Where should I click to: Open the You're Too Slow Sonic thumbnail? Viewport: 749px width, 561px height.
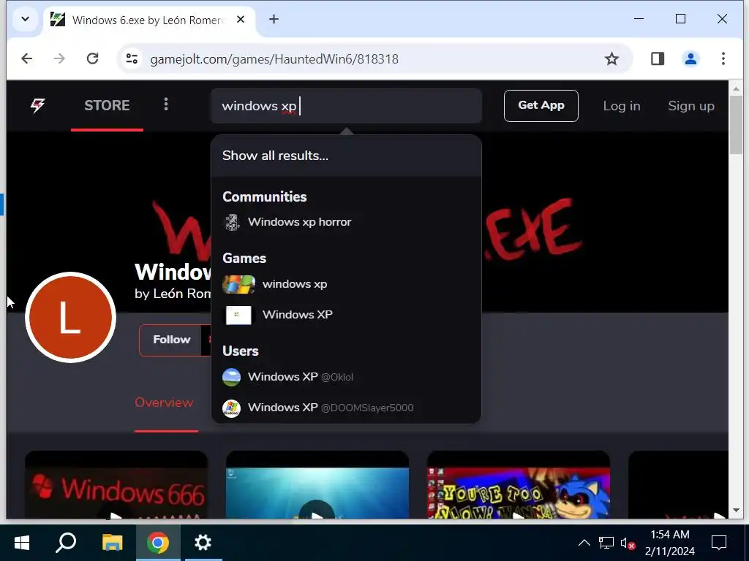(x=519, y=485)
